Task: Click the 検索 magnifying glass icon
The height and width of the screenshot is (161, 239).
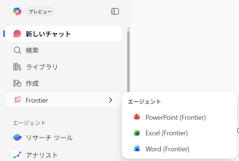Action: [x=17, y=50]
